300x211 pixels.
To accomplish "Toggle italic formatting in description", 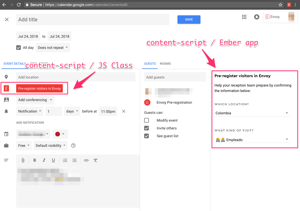I will point(44,160).
